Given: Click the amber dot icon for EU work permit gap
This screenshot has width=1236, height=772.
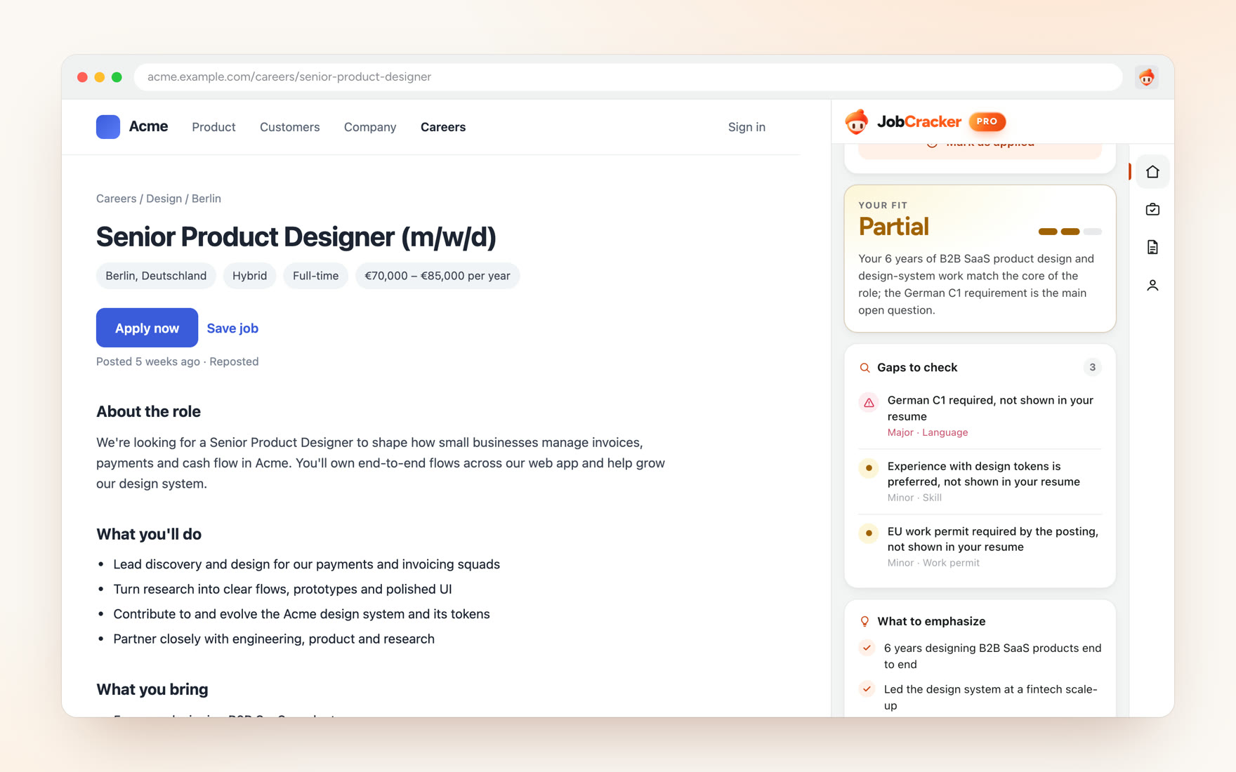Looking at the screenshot, I should 869,533.
